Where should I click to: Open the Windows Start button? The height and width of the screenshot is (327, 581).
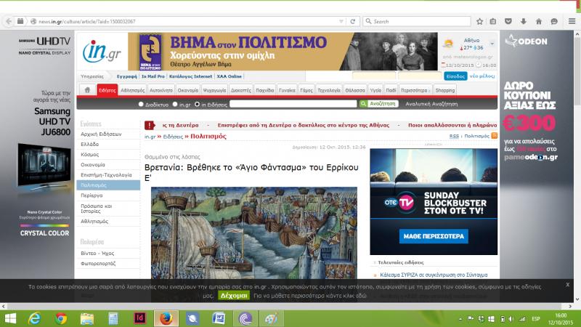(x=10, y=318)
